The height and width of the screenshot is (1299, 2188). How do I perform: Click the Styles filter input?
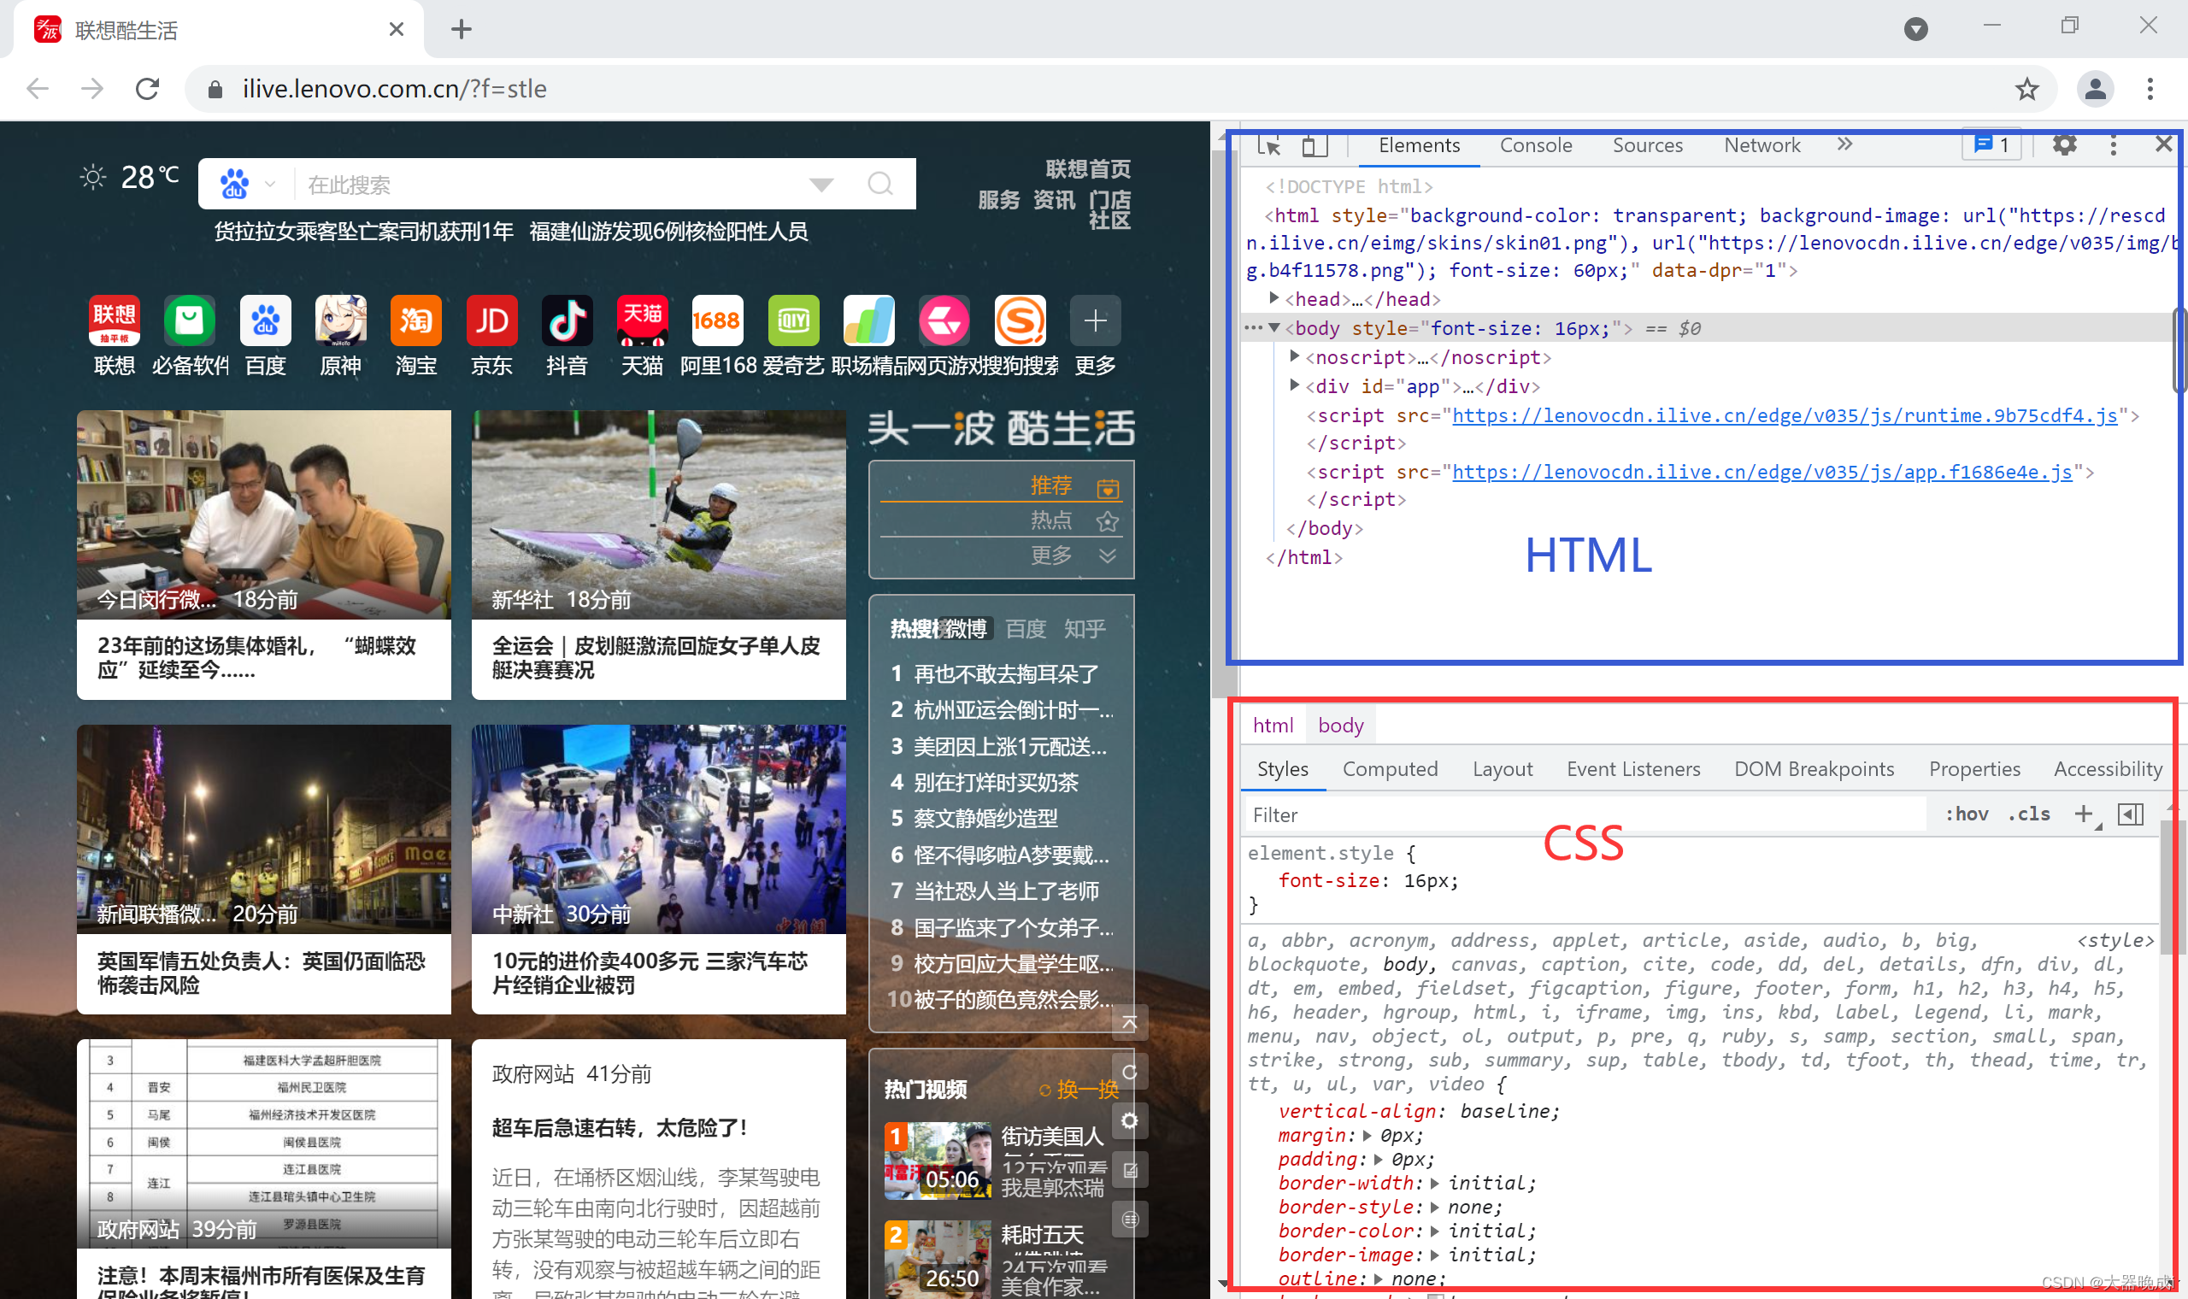(1584, 815)
